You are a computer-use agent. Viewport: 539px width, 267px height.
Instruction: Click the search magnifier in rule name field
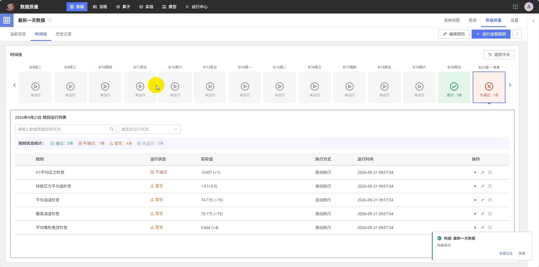pos(111,129)
